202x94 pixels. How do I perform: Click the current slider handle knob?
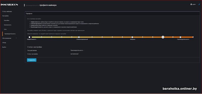(163, 37)
